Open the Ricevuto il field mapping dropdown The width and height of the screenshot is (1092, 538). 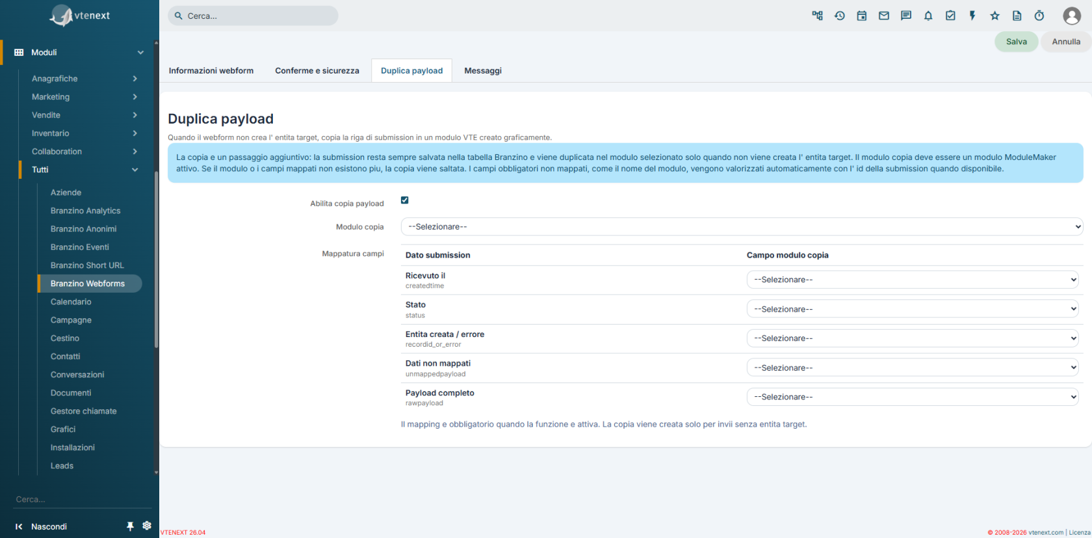913,280
